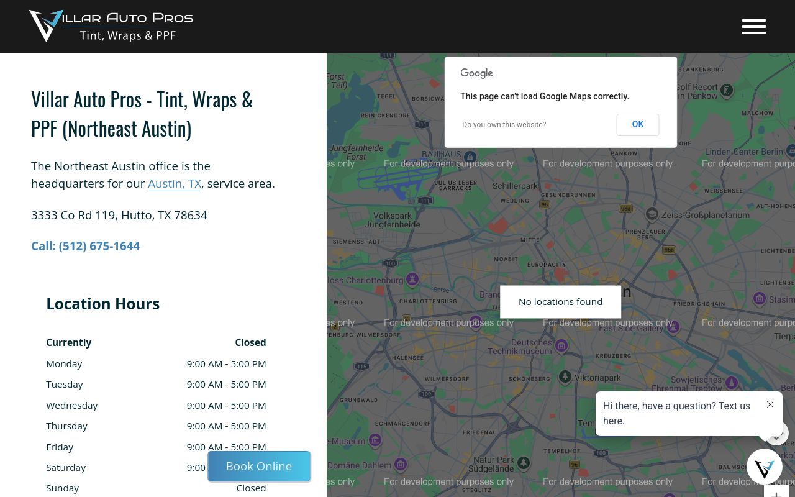Select the Bauhaus map marker
Image resolution: width=795 pixels, height=497 pixels.
pyautogui.click(x=470, y=157)
